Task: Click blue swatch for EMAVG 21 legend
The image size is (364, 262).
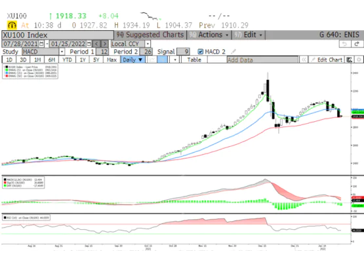Action: [7, 73]
